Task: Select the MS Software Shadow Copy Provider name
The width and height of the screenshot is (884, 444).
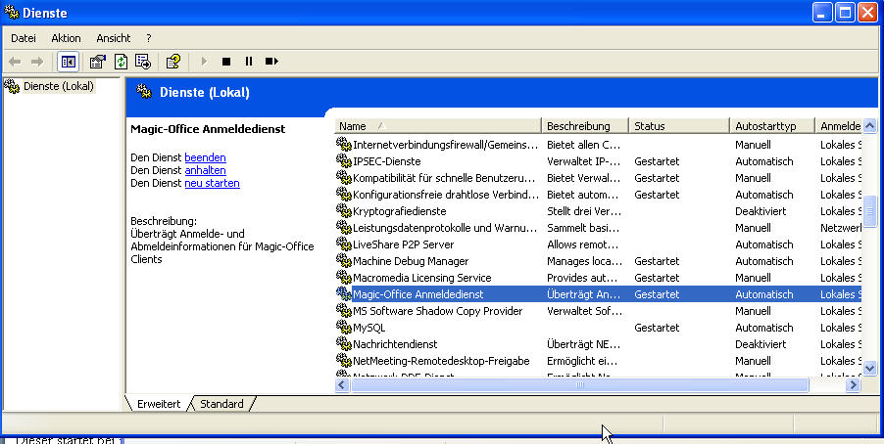Action: coord(438,311)
